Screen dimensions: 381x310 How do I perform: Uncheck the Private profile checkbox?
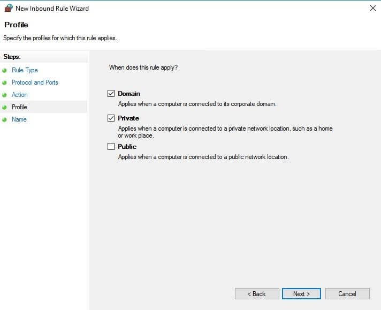111,118
